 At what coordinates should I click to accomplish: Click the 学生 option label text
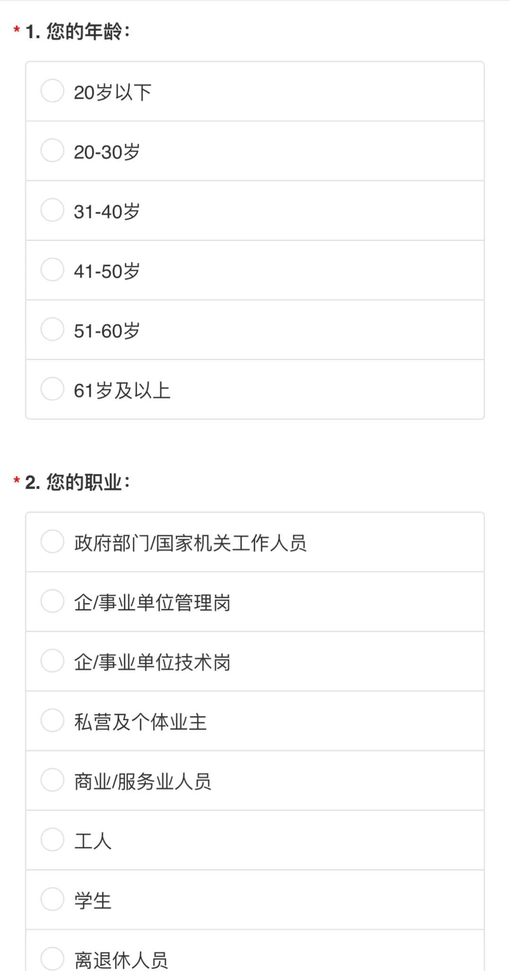[93, 901]
